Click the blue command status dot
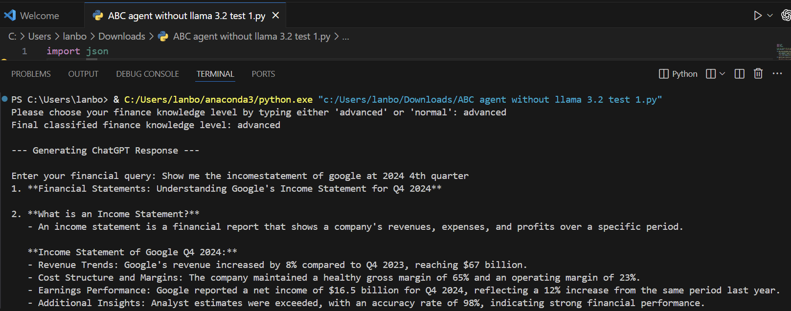Image resolution: width=791 pixels, height=311 pixels. [x=4, y=99]
